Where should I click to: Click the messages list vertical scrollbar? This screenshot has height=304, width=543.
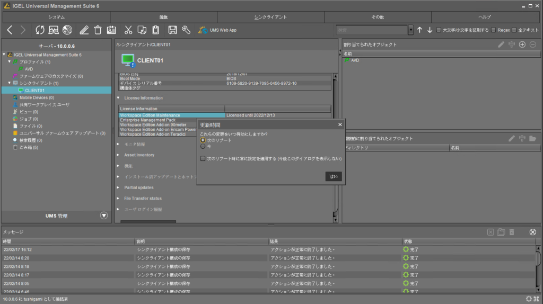tap(538, 269)
